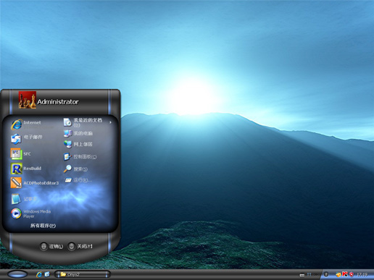Expand the recent documents submenu arrow

[110, 122]
